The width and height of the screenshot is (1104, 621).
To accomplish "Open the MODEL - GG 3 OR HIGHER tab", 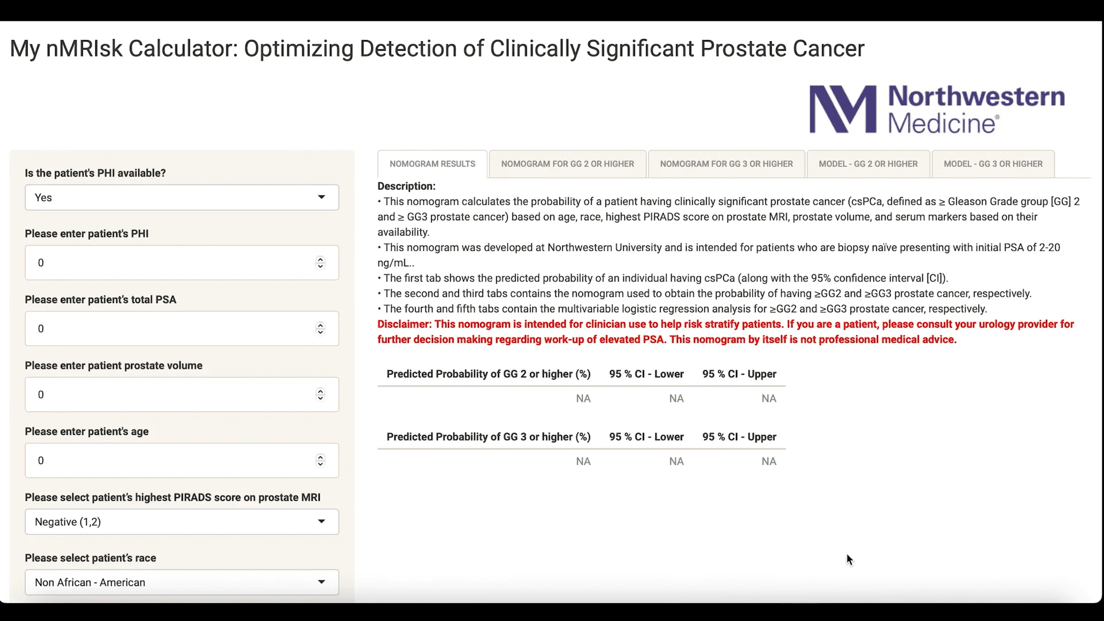I will (x=993, y=164).
